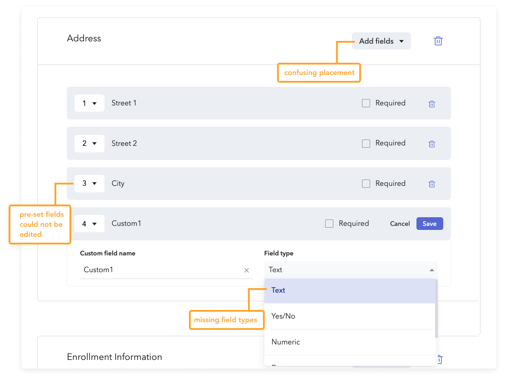Save the Custom1 field
This screenshot has width=505, height=379.
430,224
